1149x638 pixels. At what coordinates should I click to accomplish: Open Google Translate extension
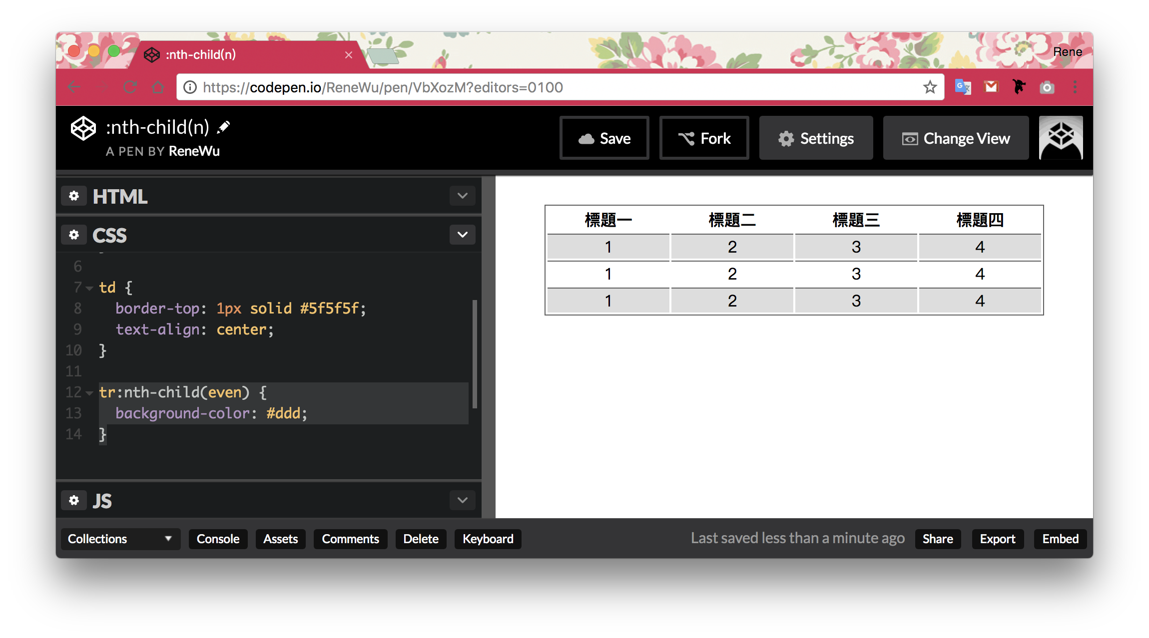coord(963,87)
